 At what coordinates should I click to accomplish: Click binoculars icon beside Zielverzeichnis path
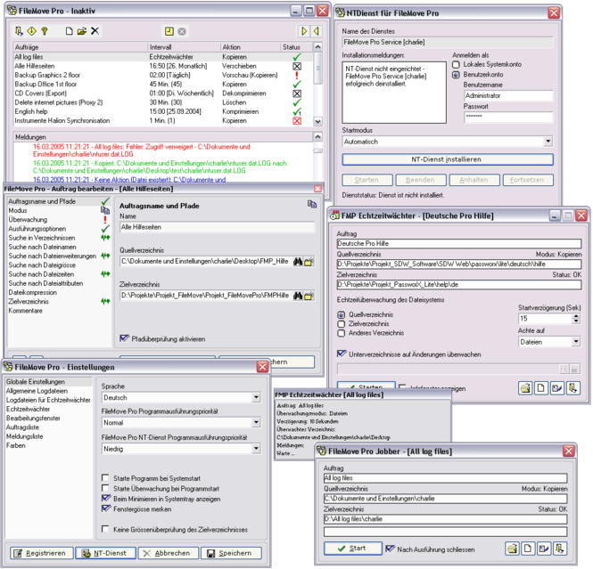(x=298, y=296)
